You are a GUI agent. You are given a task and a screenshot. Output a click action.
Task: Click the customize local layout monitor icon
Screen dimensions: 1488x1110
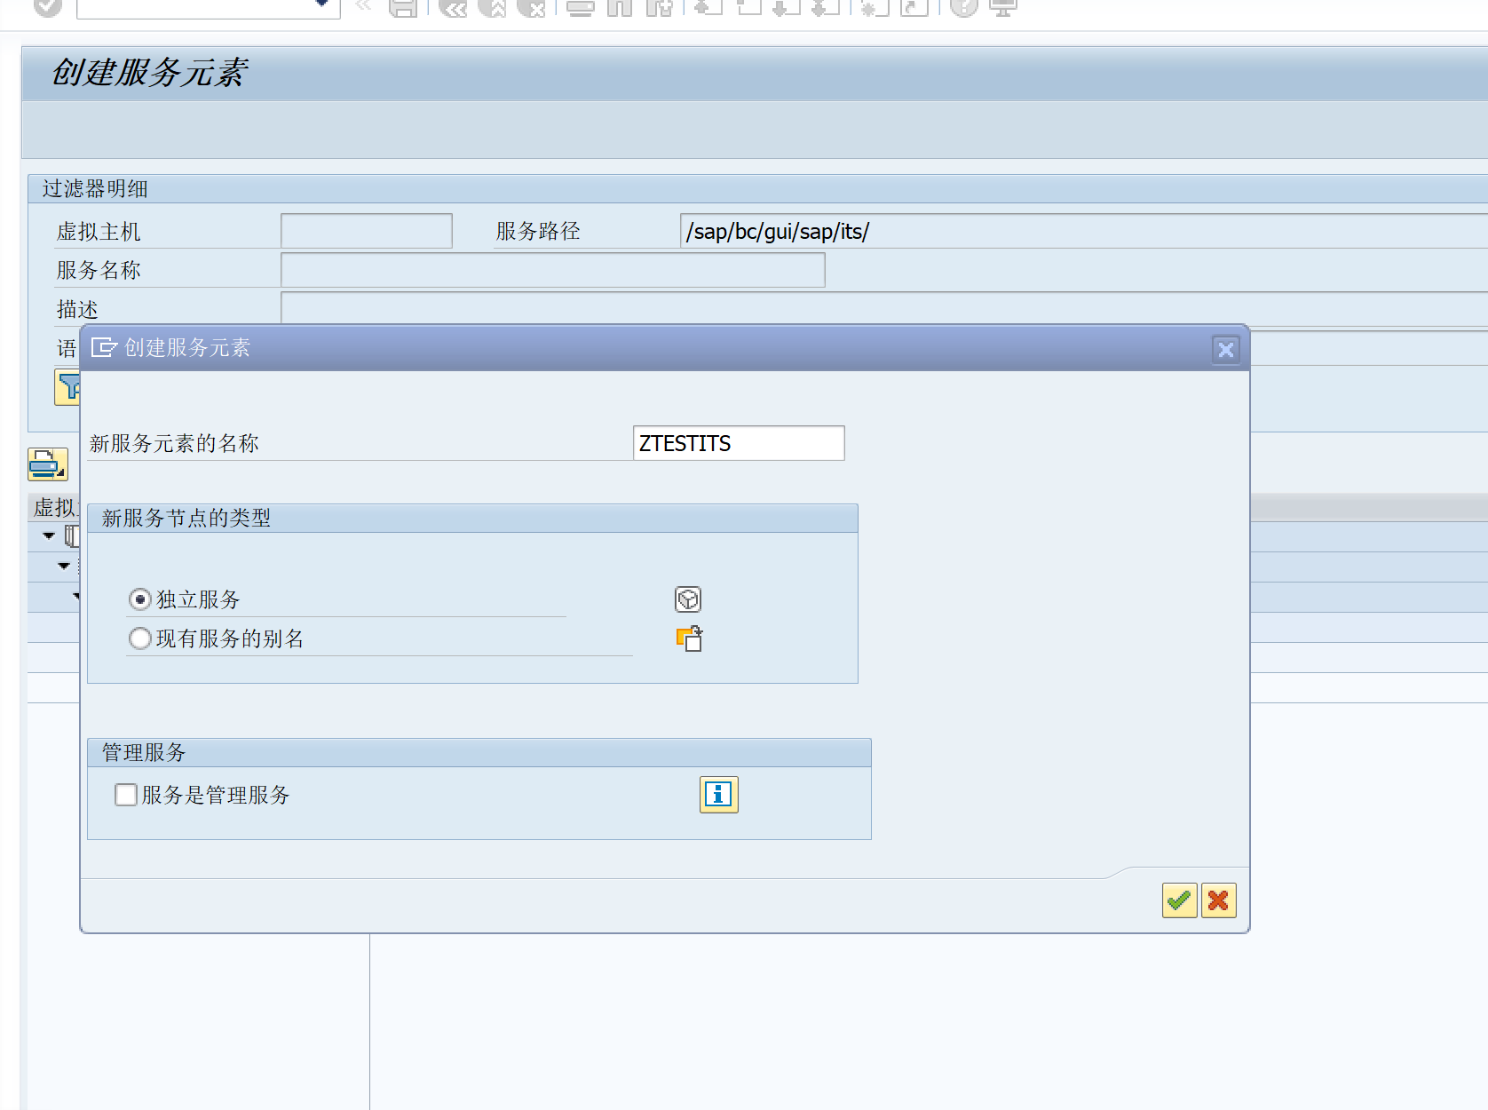pyautogui.click(x=1002, y=7)
